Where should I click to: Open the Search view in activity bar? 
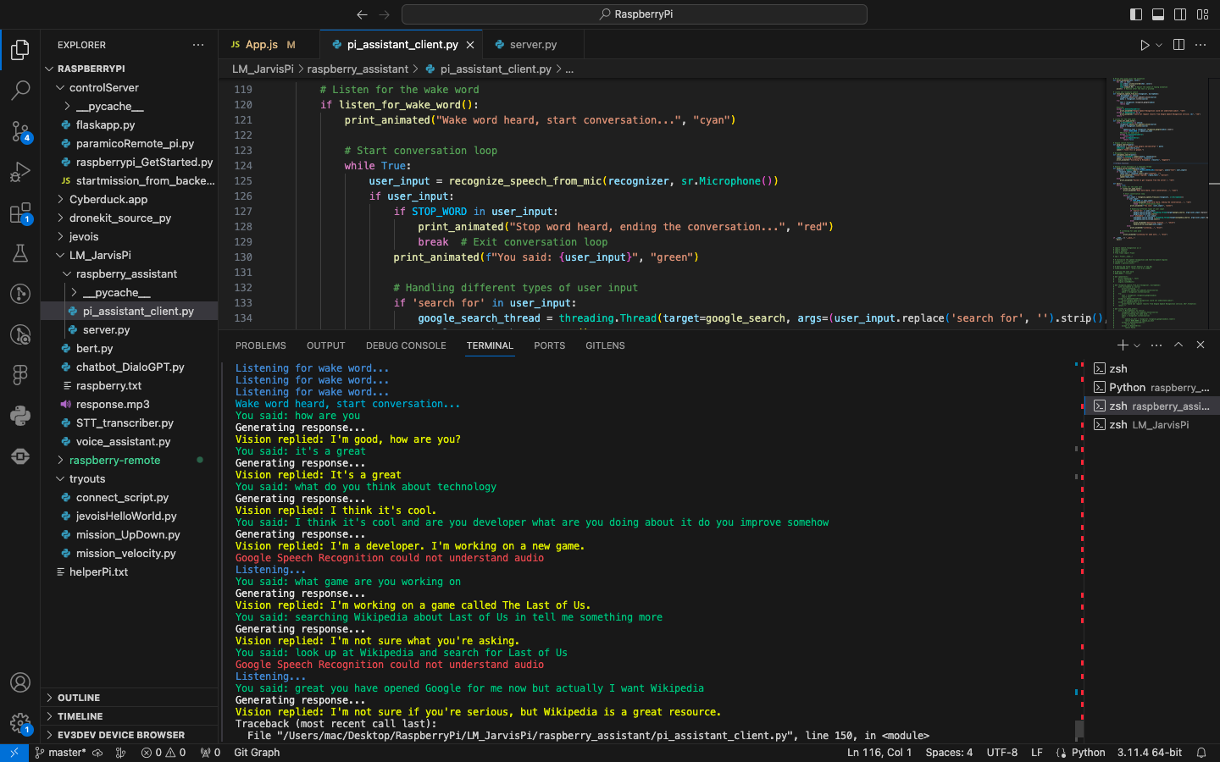(x=20, y=90)
